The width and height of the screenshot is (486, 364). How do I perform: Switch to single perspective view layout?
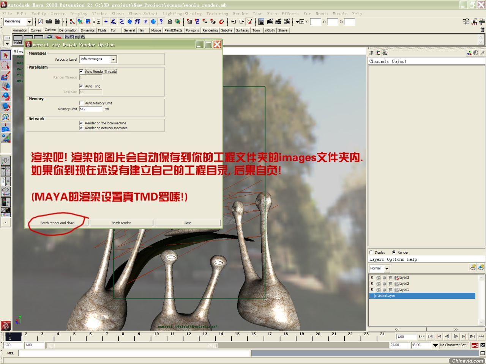tap(6, 161)
